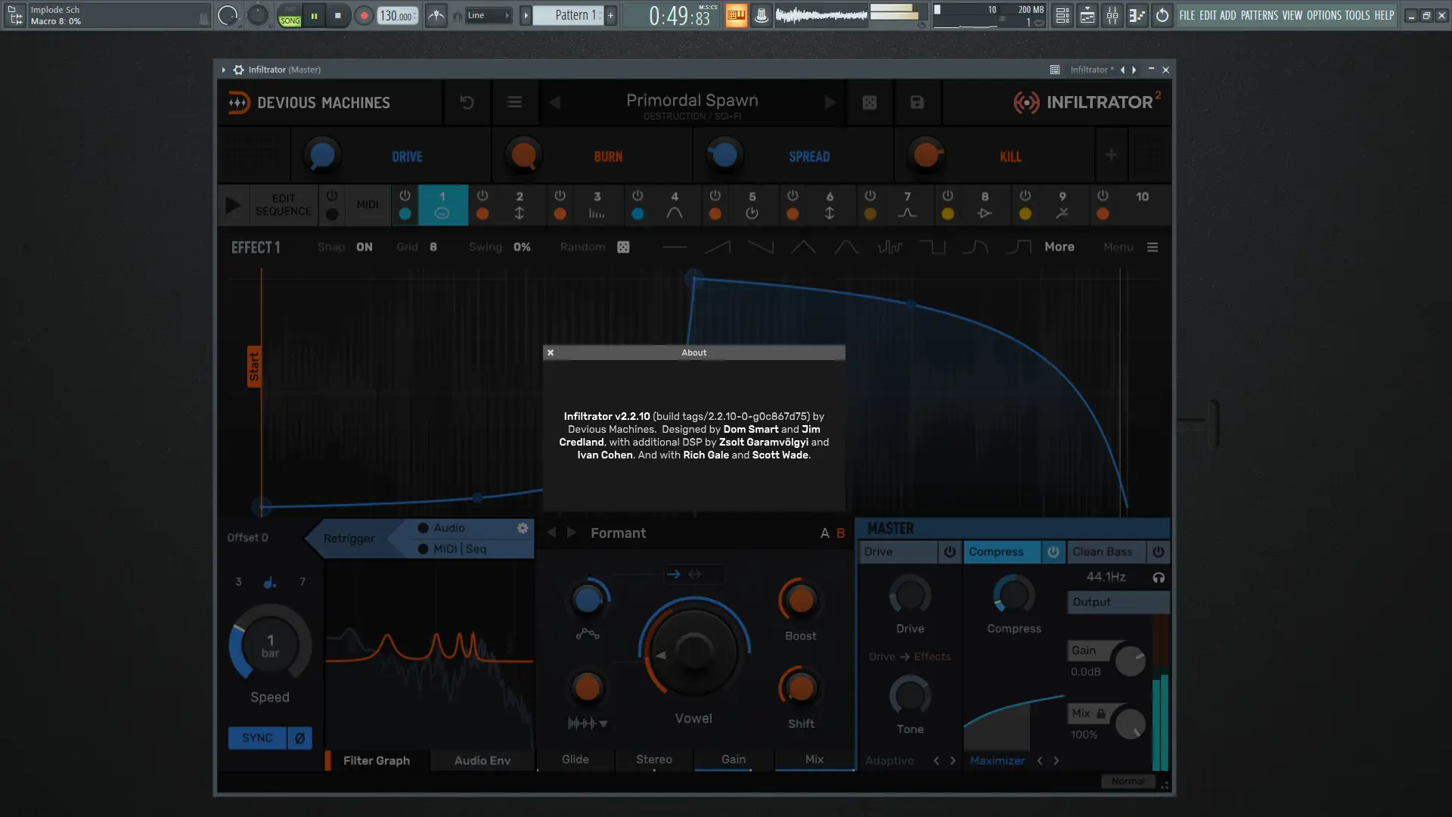
Task: Click the save preset floppy icon
Action: [917, 102]
